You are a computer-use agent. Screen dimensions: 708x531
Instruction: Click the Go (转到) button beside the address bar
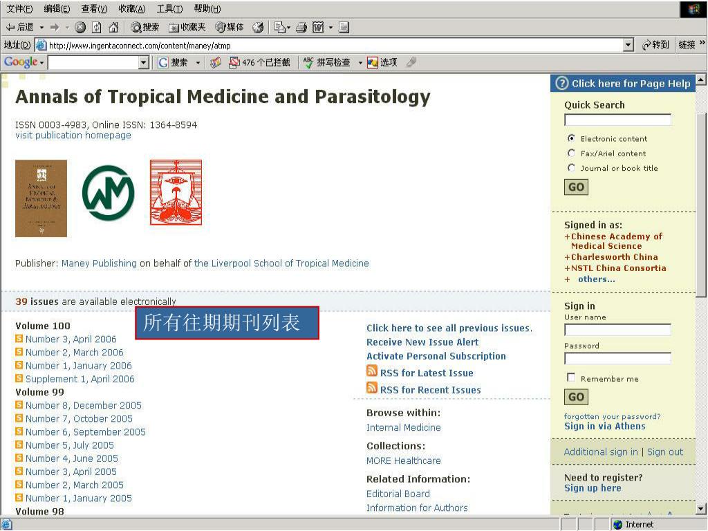(655, 45)
